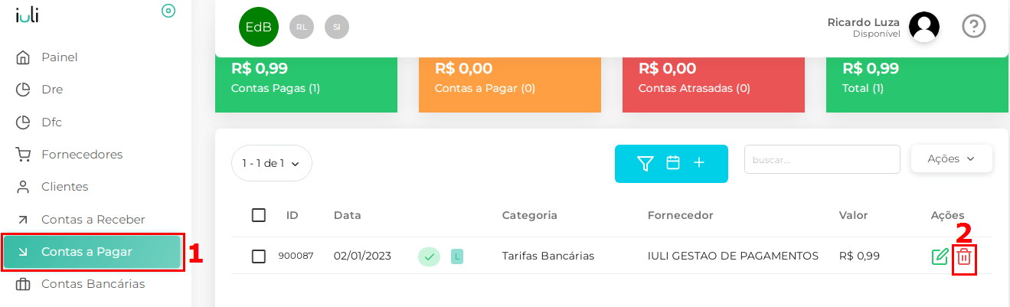Open Ricardo Luza profile menu
The height and width of the screenshot is (307, 1010).
coord(923,27)
